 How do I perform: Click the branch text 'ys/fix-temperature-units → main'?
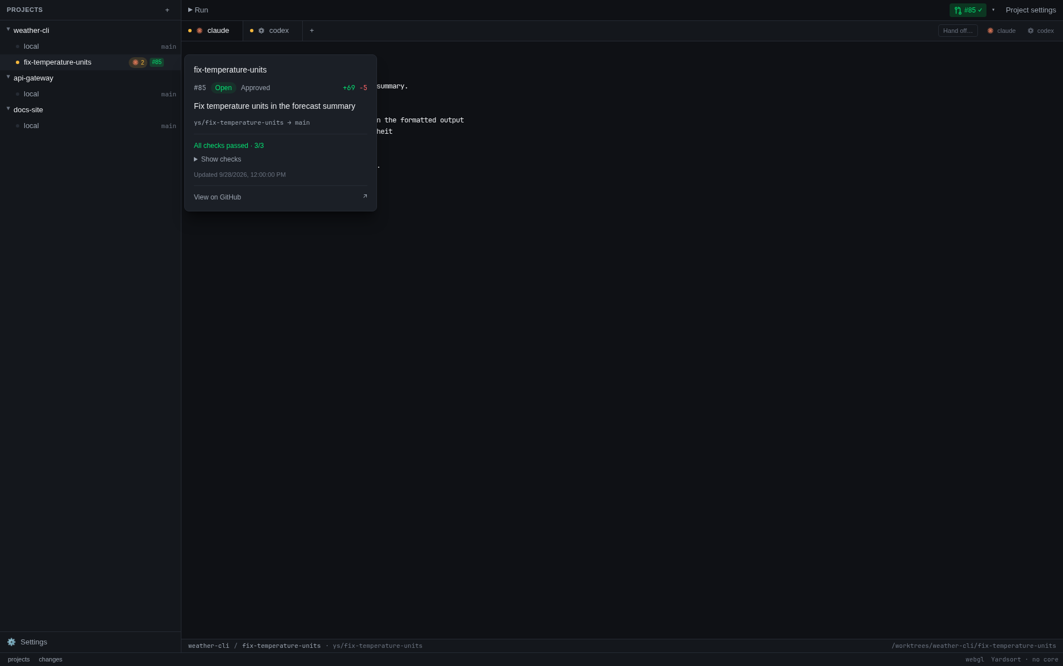click(252, 122)
